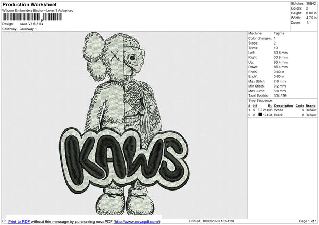Click the Up value 86.4 mm
Image resolution: width=319 pixels, height=225 pixels.
click(x=281, y=62)
